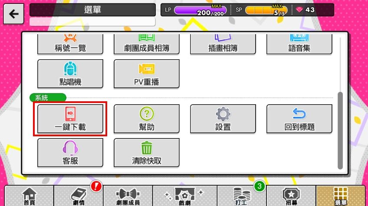Image resolution: width=368 pixels, height=206 pixels.
Task: Switch to the 劇情 story tab
Action: click(79, 196)
